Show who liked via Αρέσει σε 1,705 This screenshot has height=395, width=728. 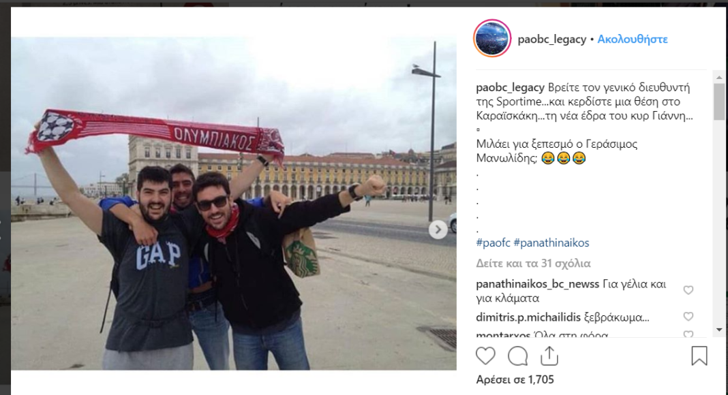click(515, 380)
